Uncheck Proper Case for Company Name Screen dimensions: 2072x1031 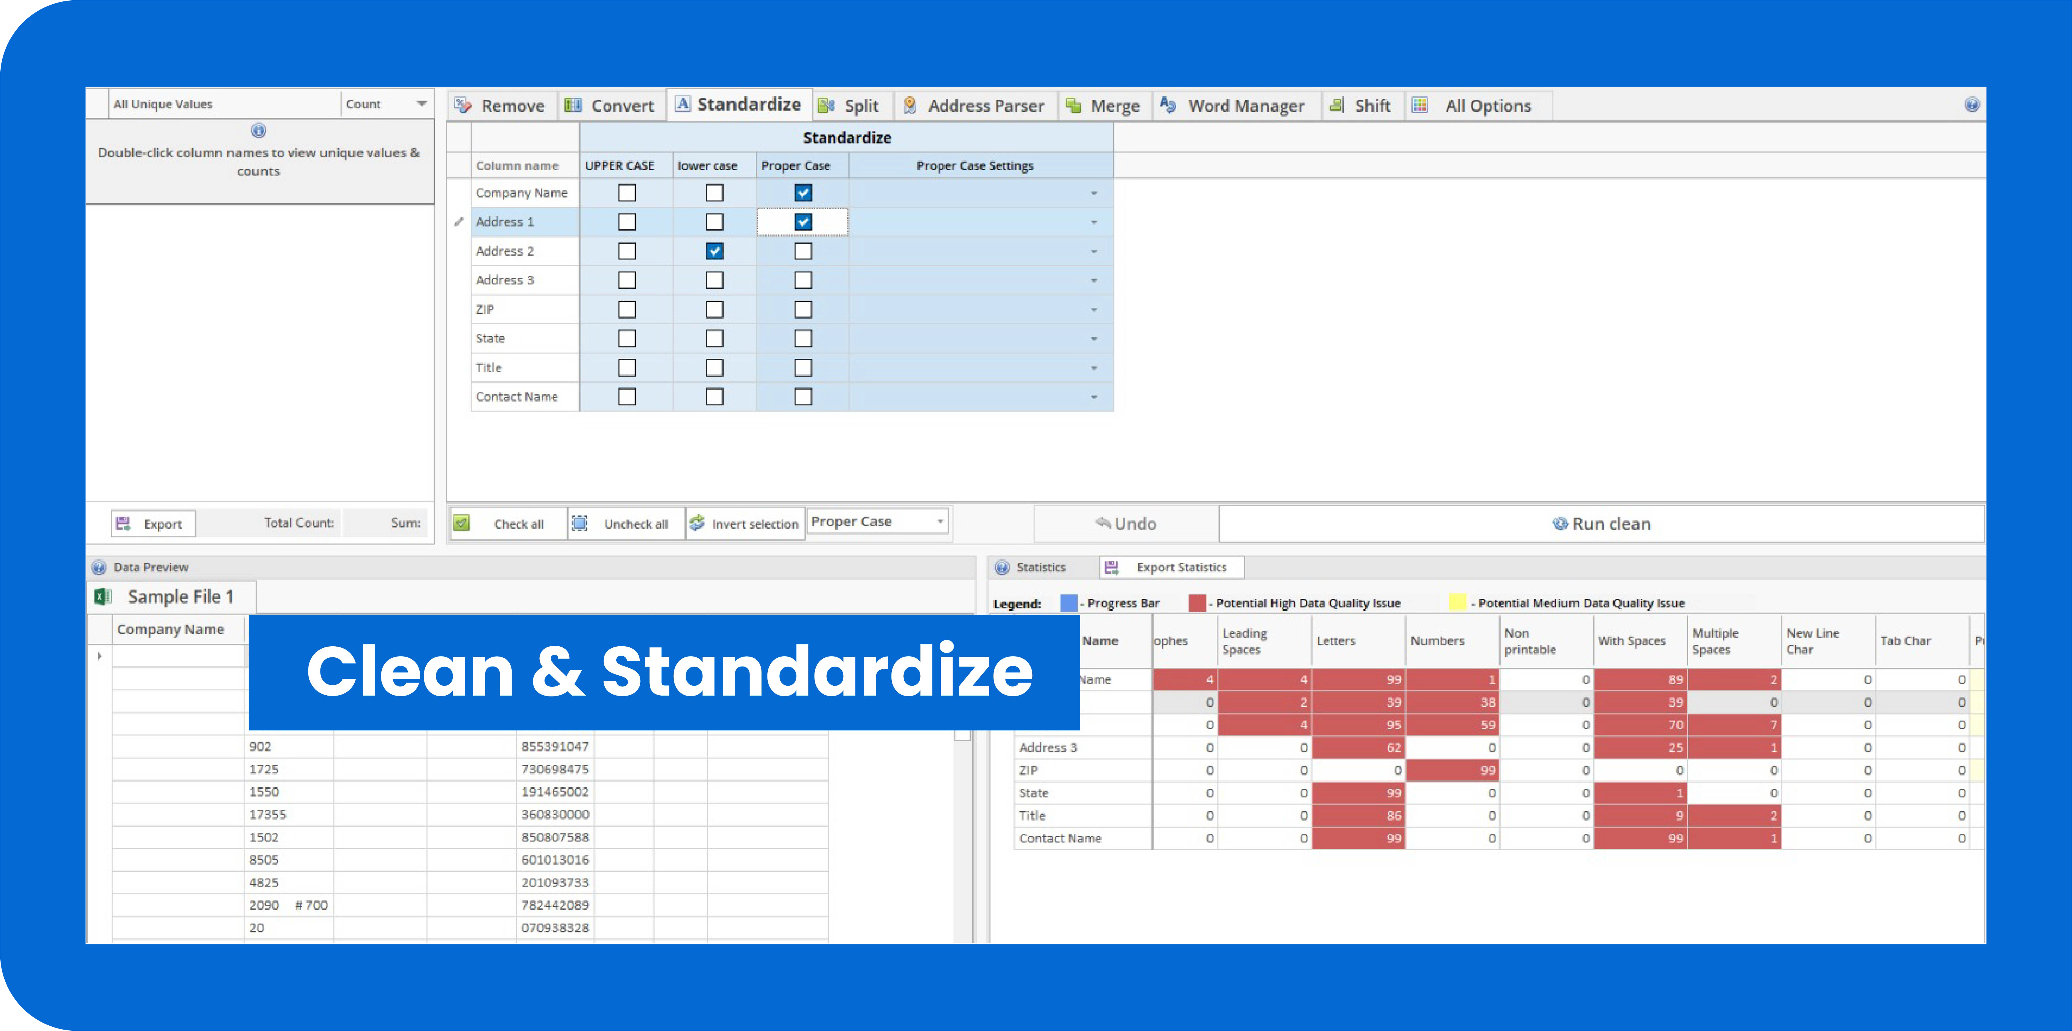tap(803, 193)
